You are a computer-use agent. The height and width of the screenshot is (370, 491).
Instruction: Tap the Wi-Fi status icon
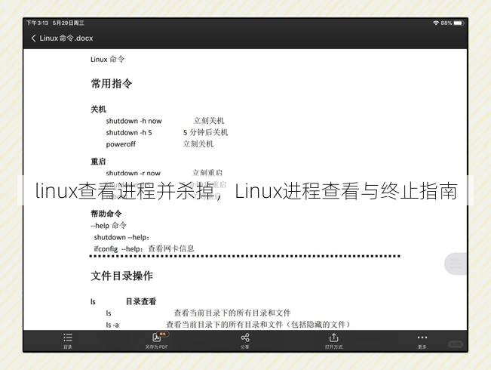tap(436, 23)
